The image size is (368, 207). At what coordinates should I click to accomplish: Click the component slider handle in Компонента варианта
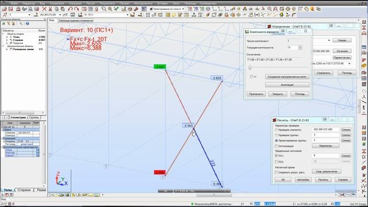tap(250, 68)
